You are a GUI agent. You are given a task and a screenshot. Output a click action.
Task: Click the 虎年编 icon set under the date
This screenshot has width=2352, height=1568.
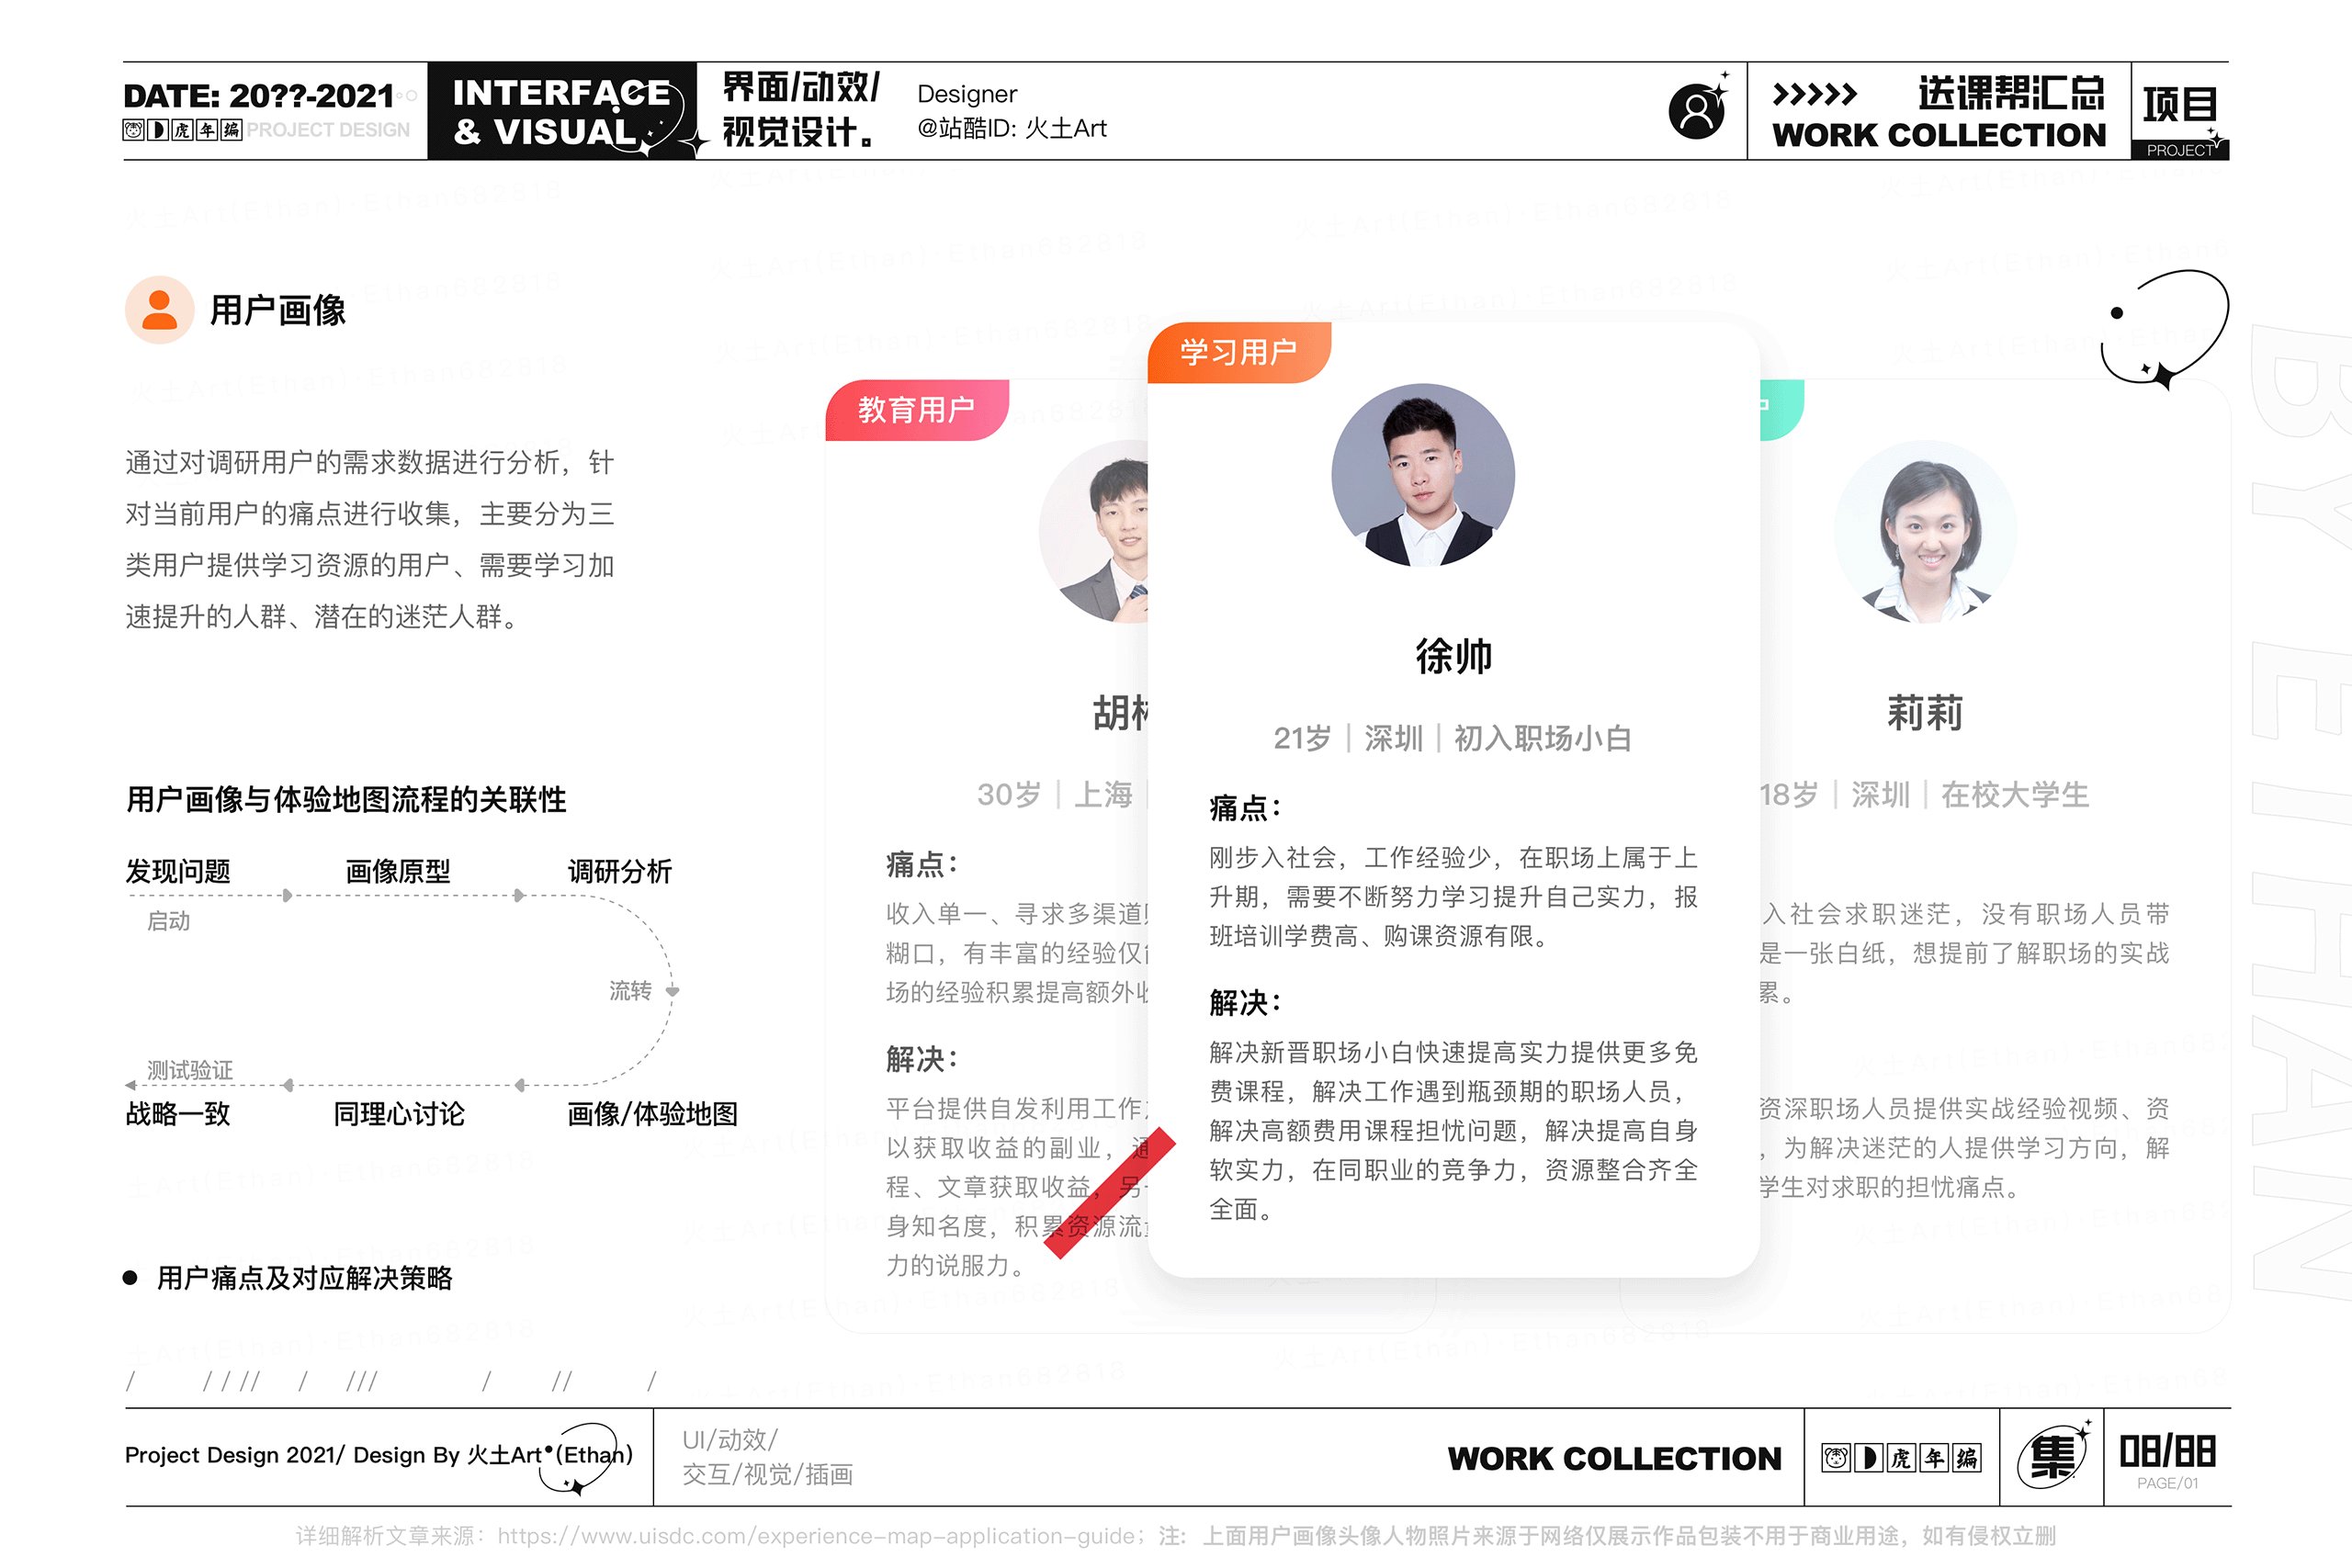(x=182, y=130)
